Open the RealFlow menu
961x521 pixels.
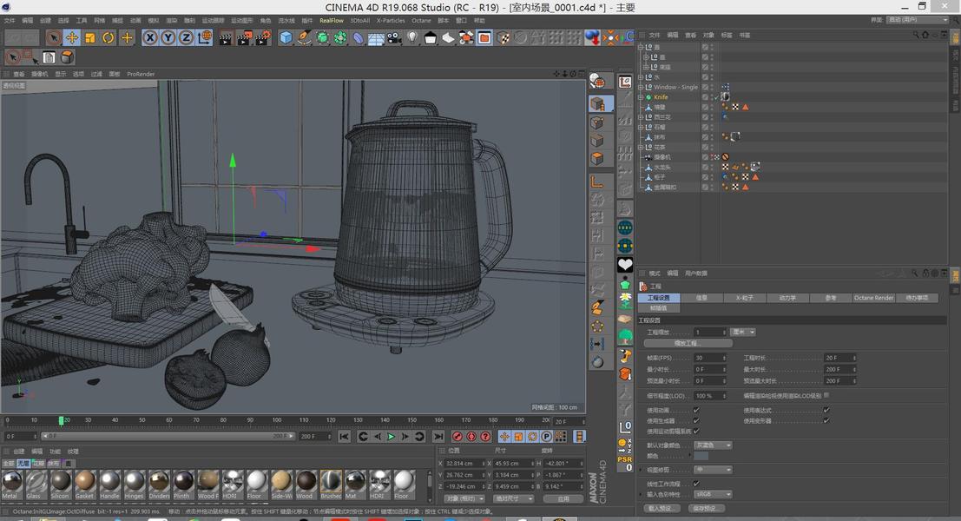pyautogui.click(x=332, y=20)
